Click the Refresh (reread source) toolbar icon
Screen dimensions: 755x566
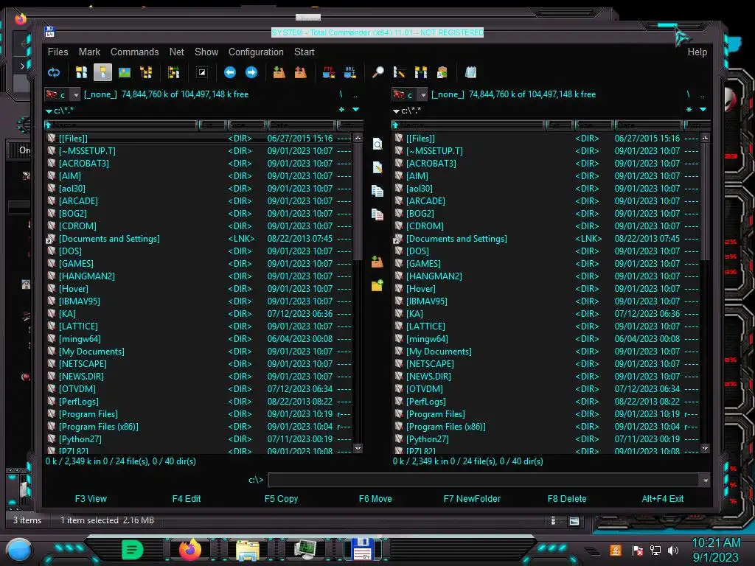coord(53,73)
